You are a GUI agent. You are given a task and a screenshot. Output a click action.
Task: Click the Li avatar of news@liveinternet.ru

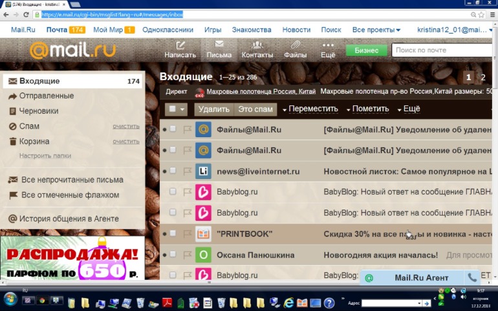203,171
